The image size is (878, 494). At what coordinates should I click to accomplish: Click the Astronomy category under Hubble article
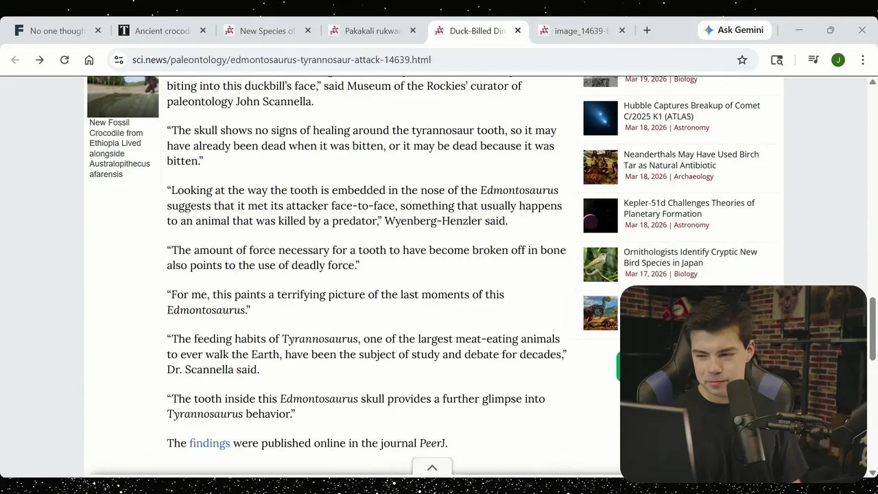pos(691,128)
